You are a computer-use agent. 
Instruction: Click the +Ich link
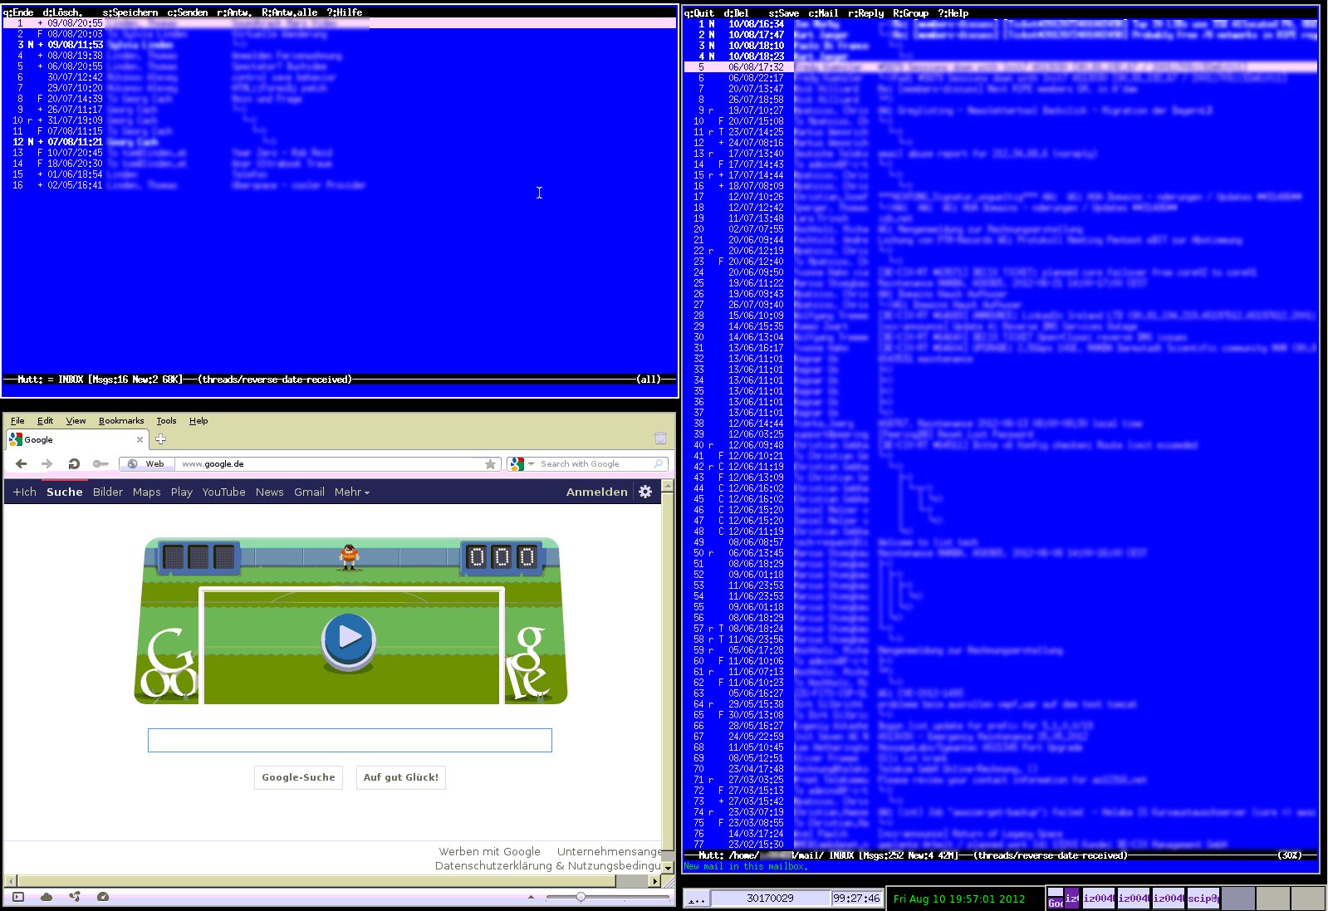(25, 492)
